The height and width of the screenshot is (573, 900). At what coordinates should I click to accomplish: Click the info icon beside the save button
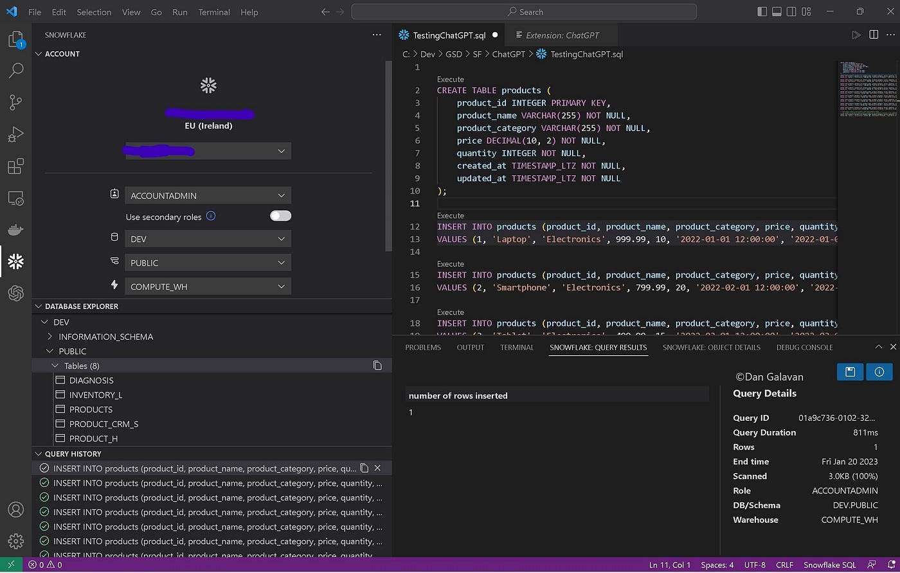879,372
